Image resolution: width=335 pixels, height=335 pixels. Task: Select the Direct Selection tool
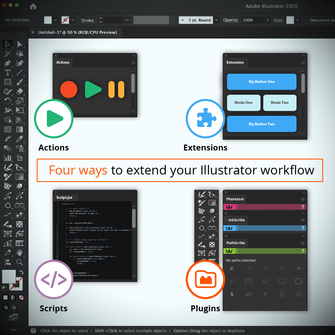pos(20,44)
